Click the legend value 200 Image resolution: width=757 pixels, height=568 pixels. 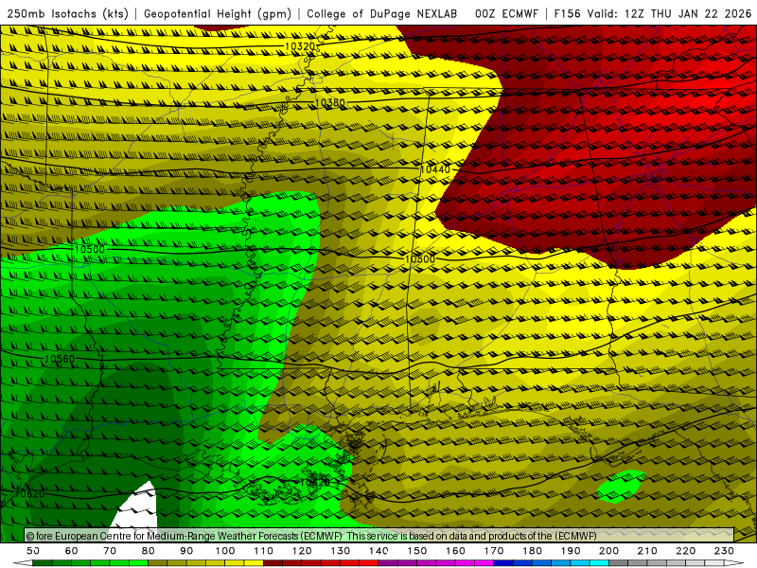point(609,551)
